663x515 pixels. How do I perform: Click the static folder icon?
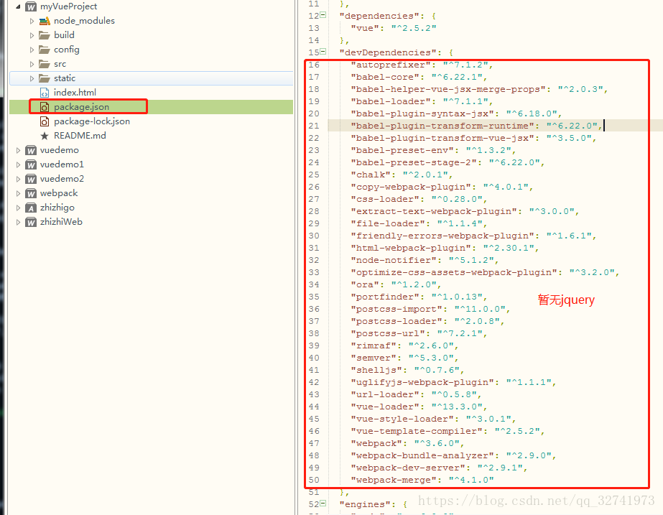[45, 78]
